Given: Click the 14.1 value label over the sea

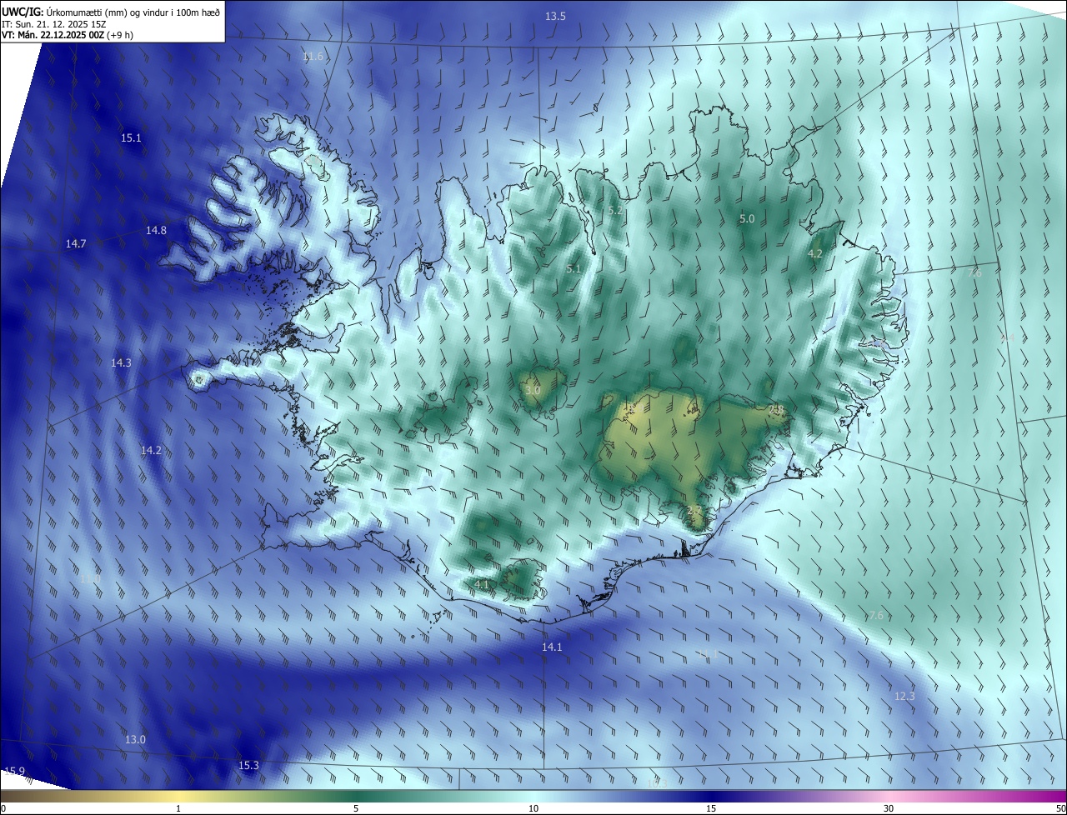Looking at the screenshot, I should tap(552, 647).
